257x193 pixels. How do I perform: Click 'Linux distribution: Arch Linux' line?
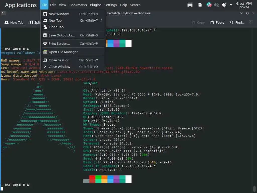(x=31, y=75)
